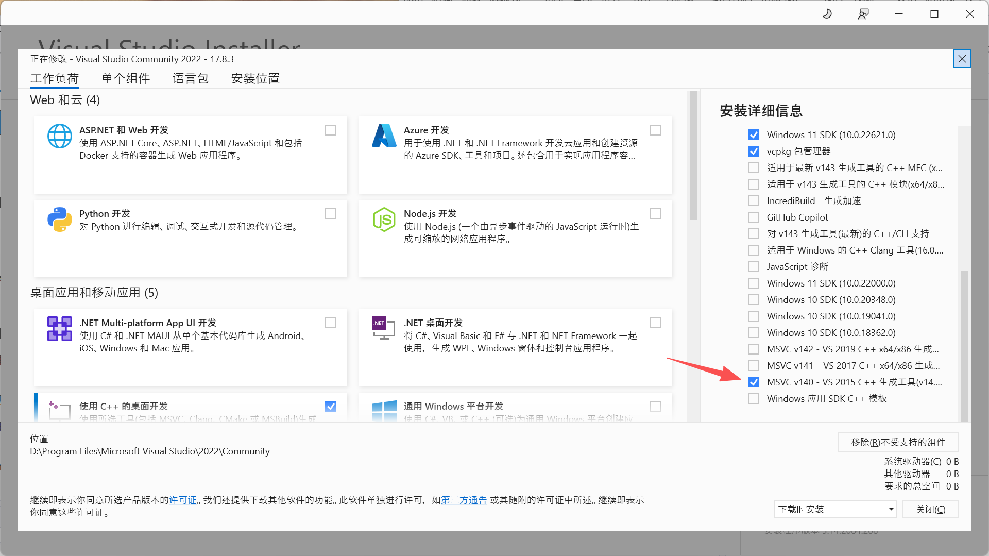Click the workloads list vertical scrollbar
Viewport: 989px width, 556px height.
click(693, 156)
